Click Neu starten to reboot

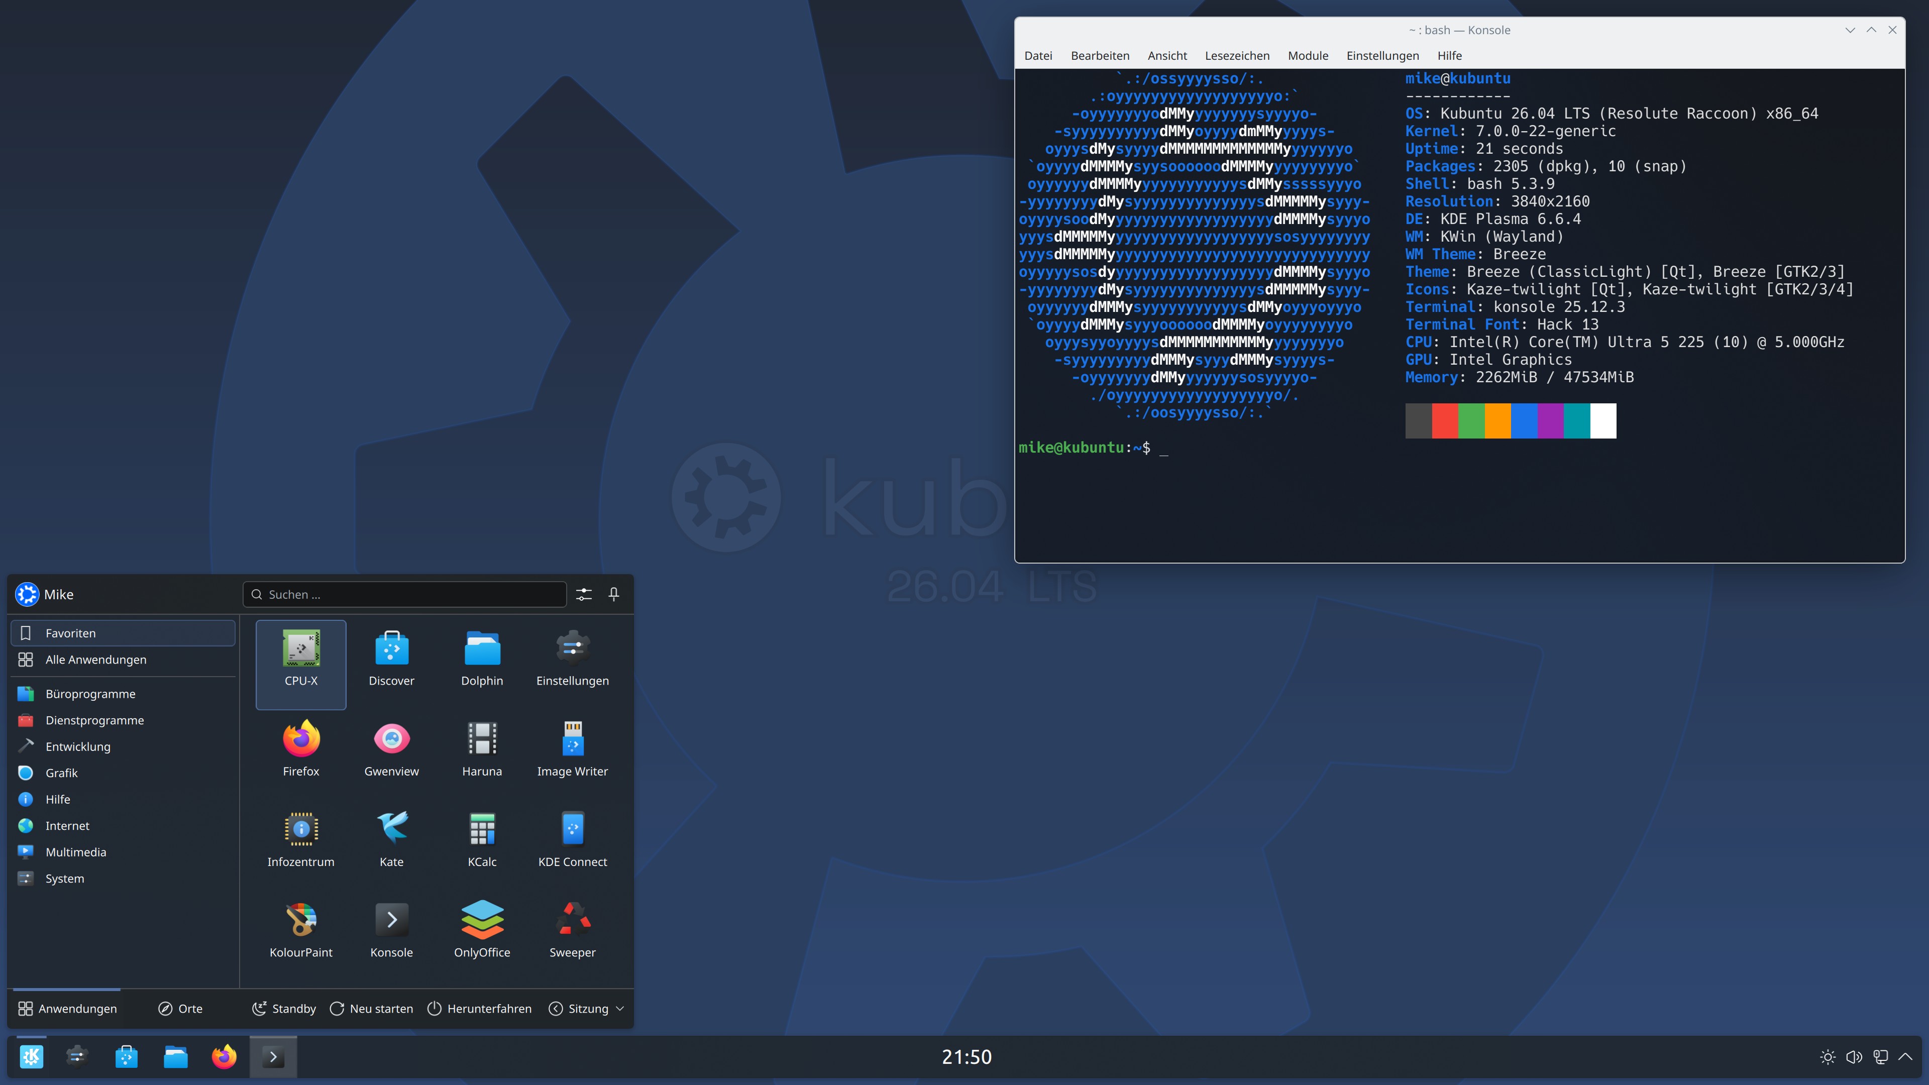click(371, 1009)
